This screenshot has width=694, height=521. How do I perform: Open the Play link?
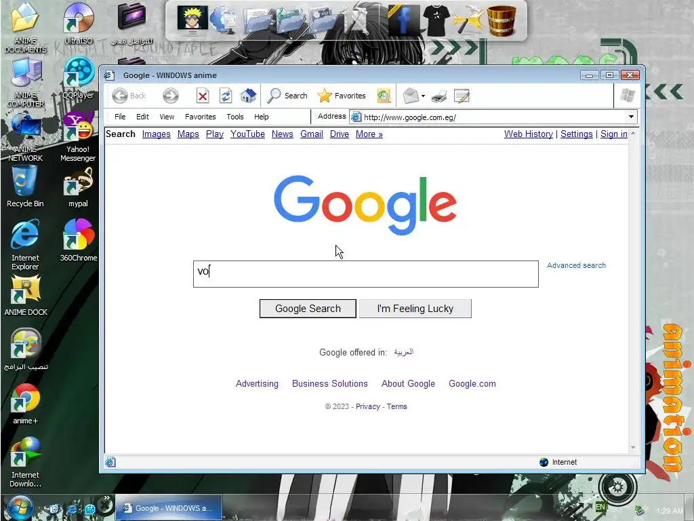[x=215, y=134]
